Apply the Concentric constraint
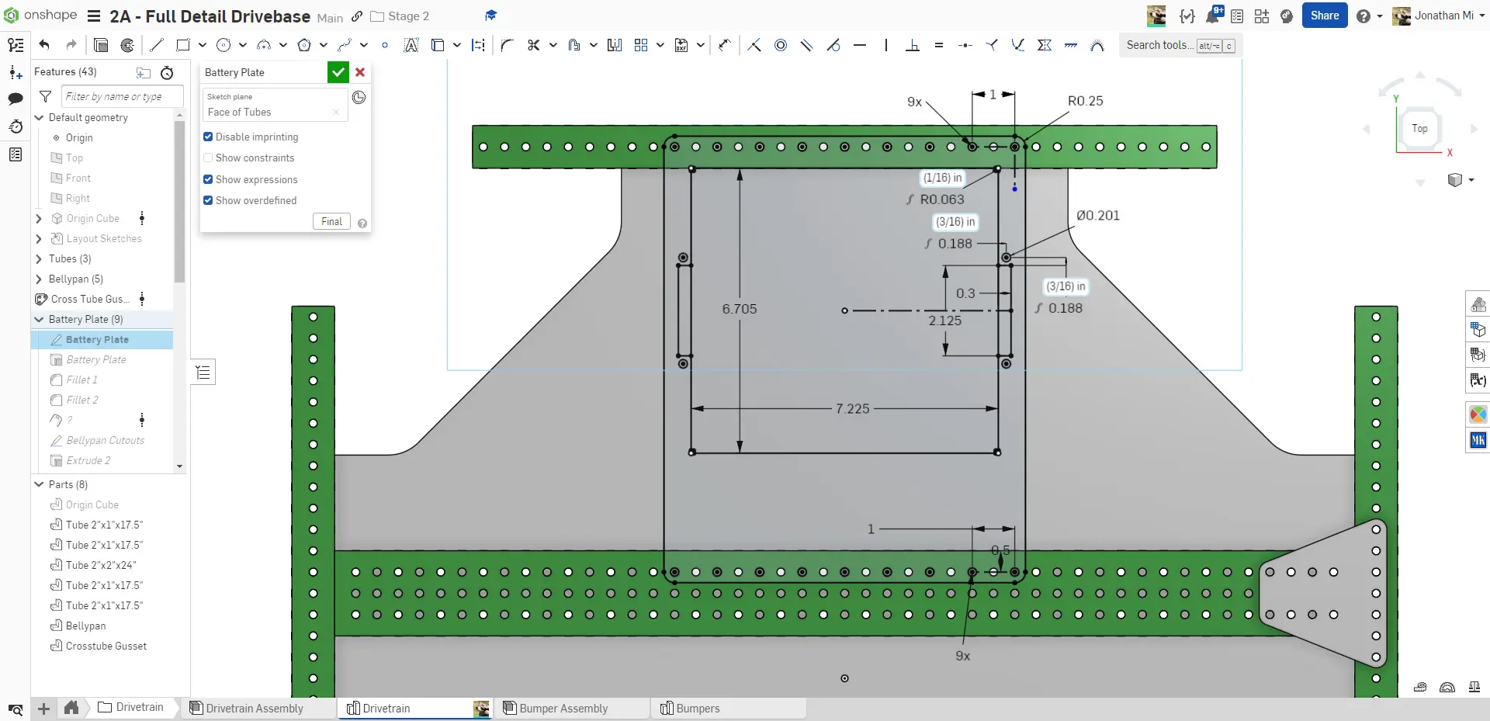Viewport: 1490px width, 721px height. 781,45
